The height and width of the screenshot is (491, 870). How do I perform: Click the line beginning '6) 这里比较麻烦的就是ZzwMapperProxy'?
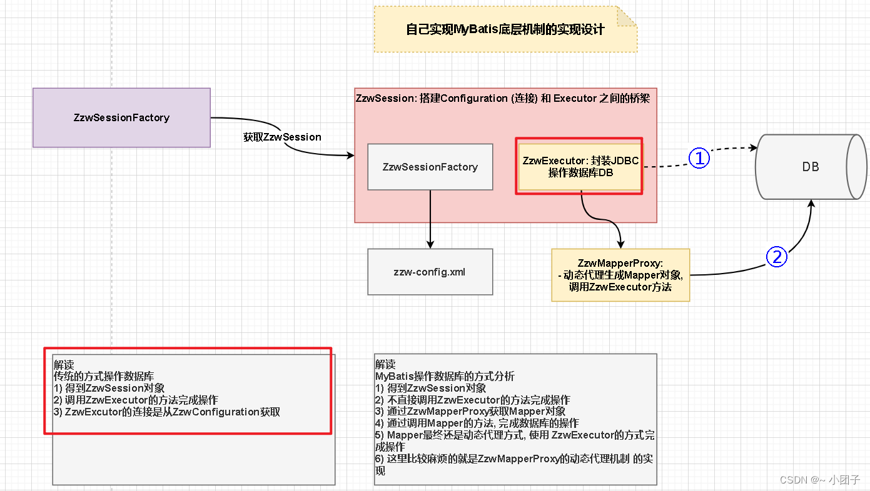(514, 465)
